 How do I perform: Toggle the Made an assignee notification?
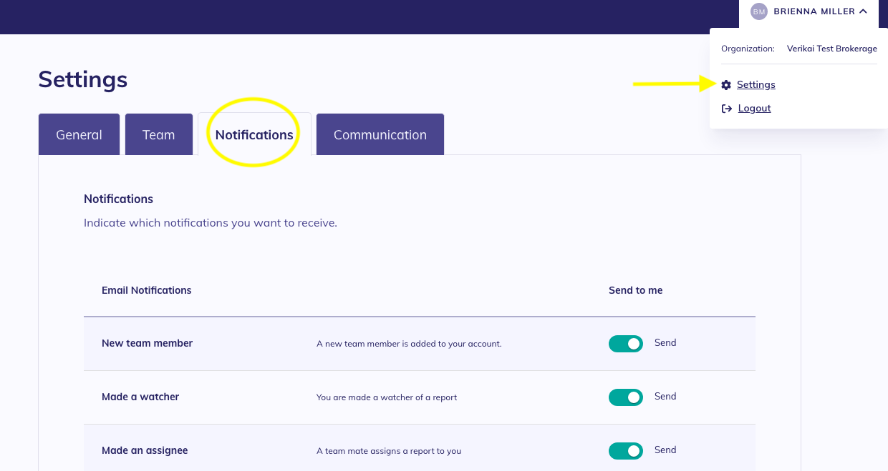pos(625,451)
